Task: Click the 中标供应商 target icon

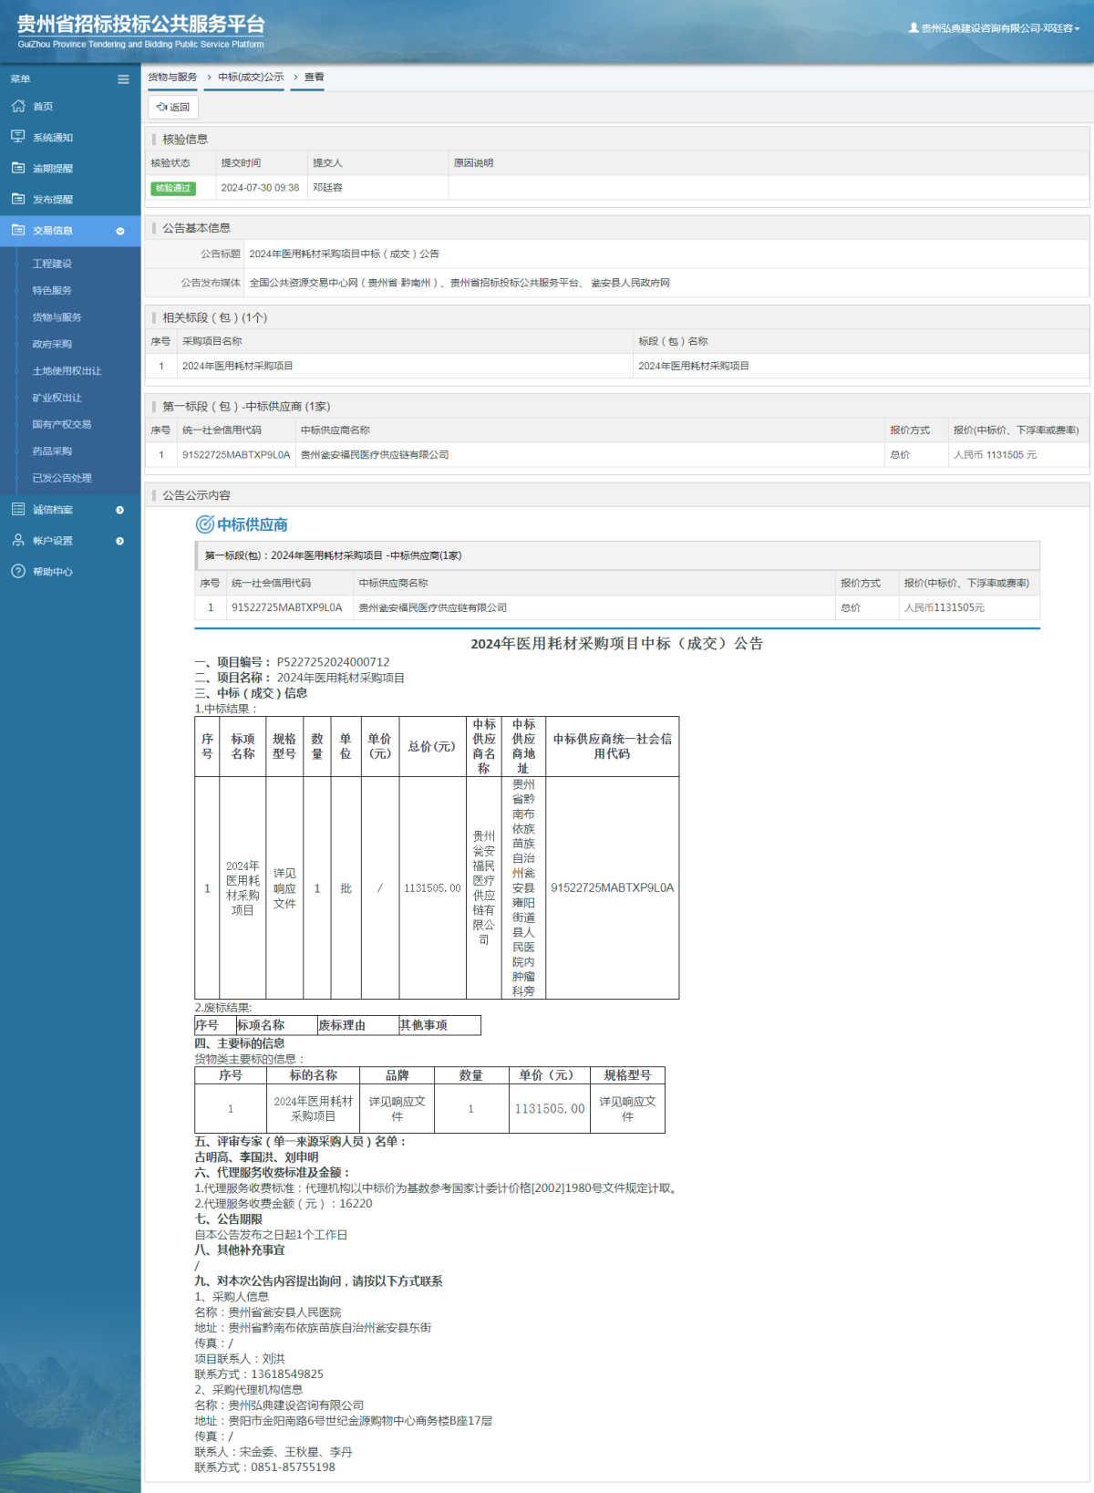Action: 204,524
